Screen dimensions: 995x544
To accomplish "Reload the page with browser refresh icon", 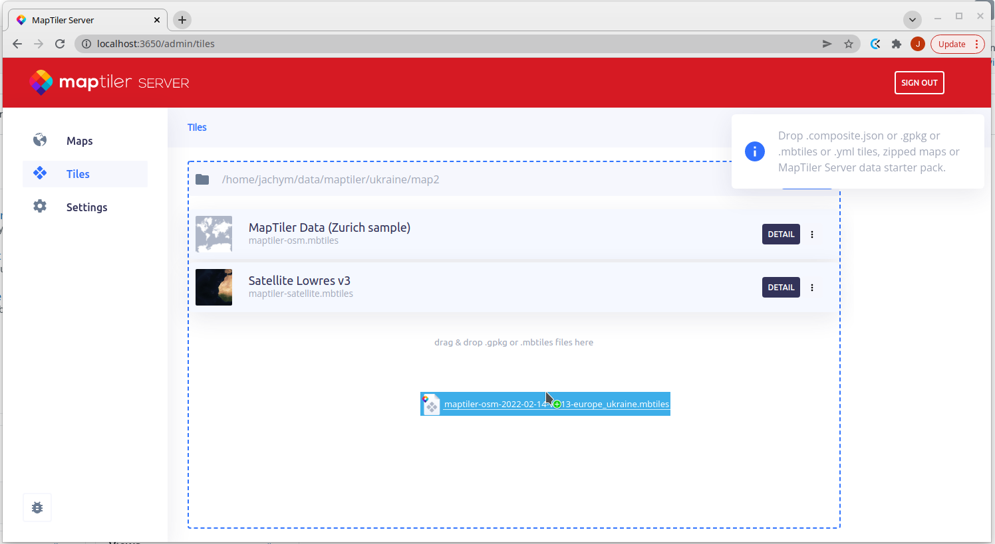I will tap(60, 44).
